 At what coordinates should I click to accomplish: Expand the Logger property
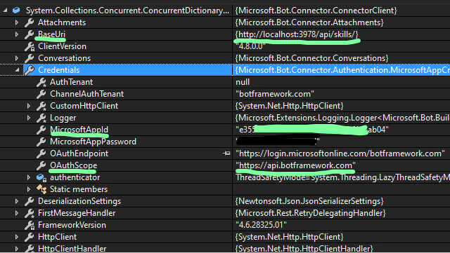tap(29, 118)
